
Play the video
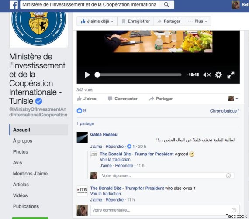point(87,75)
